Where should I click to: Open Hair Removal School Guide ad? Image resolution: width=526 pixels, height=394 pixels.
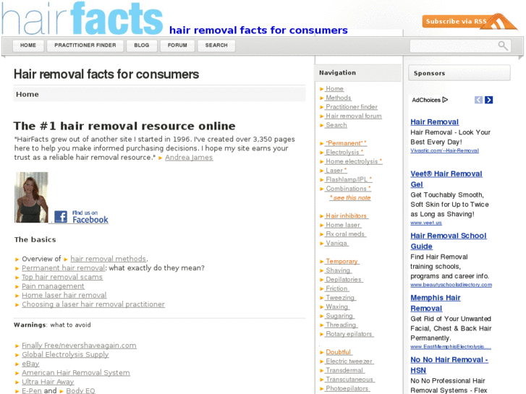pyautogui.click(x=448, y=241)
